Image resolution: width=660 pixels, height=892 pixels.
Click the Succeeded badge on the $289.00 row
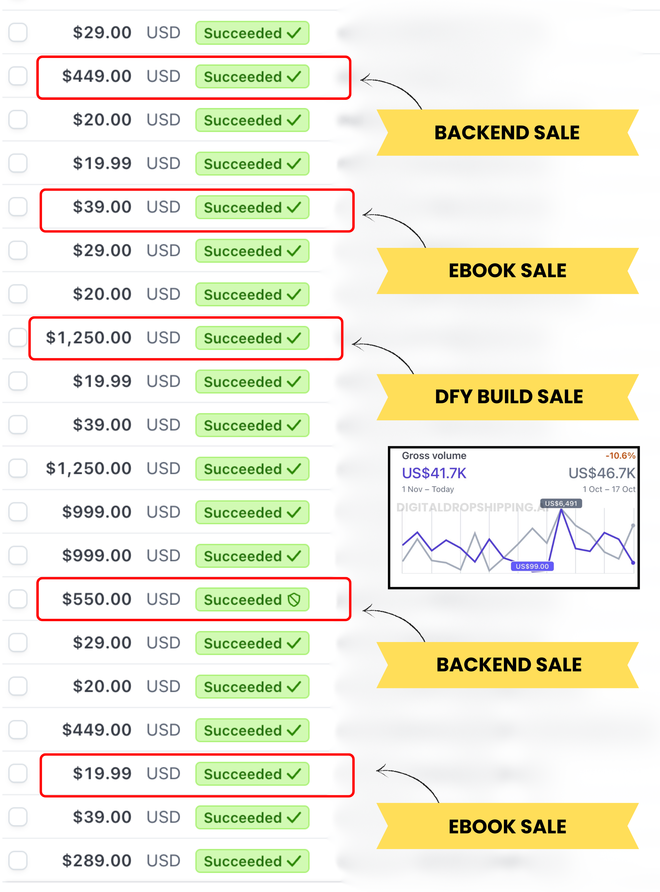(252, 861)
